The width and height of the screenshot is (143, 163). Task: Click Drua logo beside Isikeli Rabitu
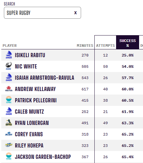[9, 55]
